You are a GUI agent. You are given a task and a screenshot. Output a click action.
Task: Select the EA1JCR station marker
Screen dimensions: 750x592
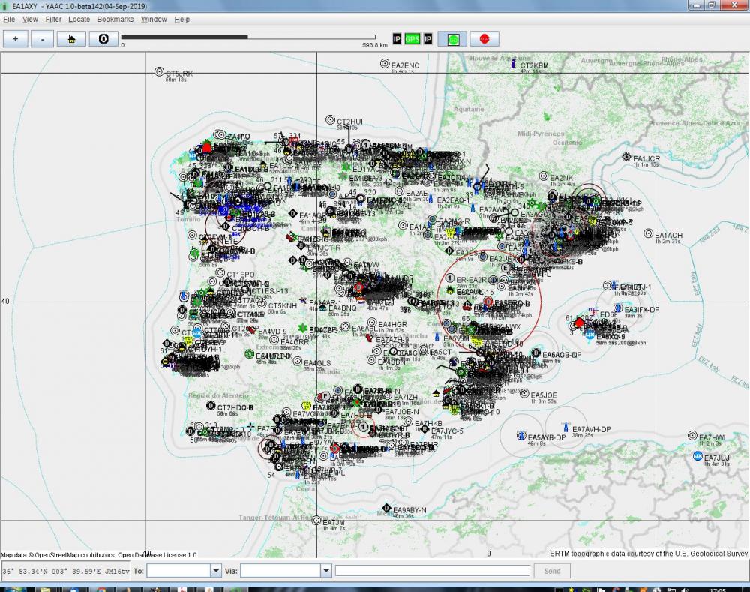[x=626, y=157]
